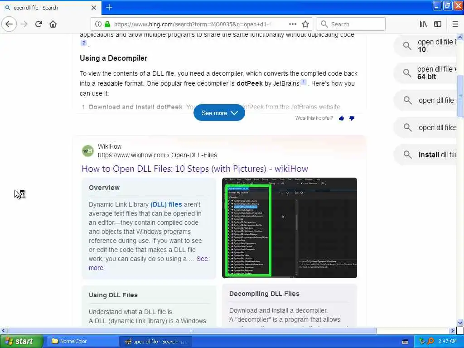
Task: Click 'See more' in Overview card
Action: click(x=202, y=259)
